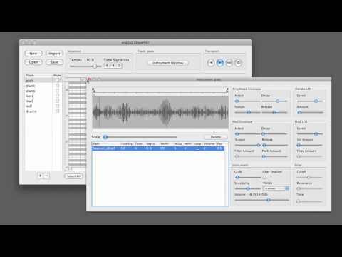The width and height of the screenshot is (342, 257).
Task: Click the circular-arrow button in Transport
Action: [238, 63]
